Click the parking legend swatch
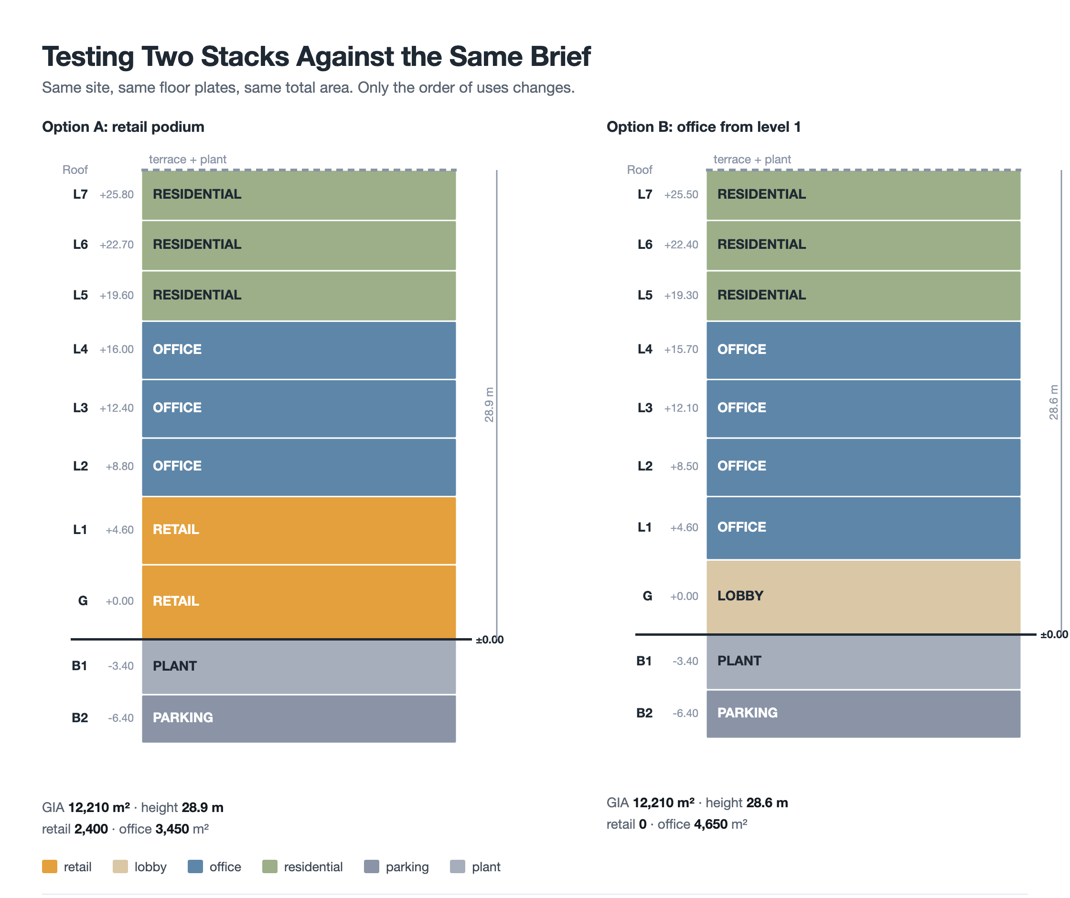Image resolution: width=1070 pixels, height=898 pixels. pyautogui.click(x=372, y=866)
